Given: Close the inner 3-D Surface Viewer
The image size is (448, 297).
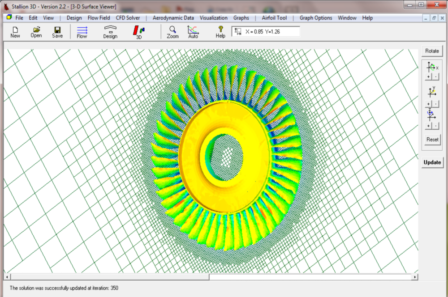Looking at the screenshot, I should tap(442, 18).
